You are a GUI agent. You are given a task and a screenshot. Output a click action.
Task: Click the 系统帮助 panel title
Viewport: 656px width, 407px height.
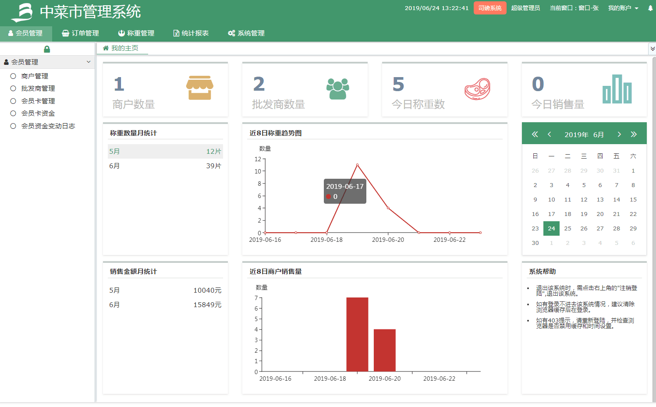click(542, 272)
